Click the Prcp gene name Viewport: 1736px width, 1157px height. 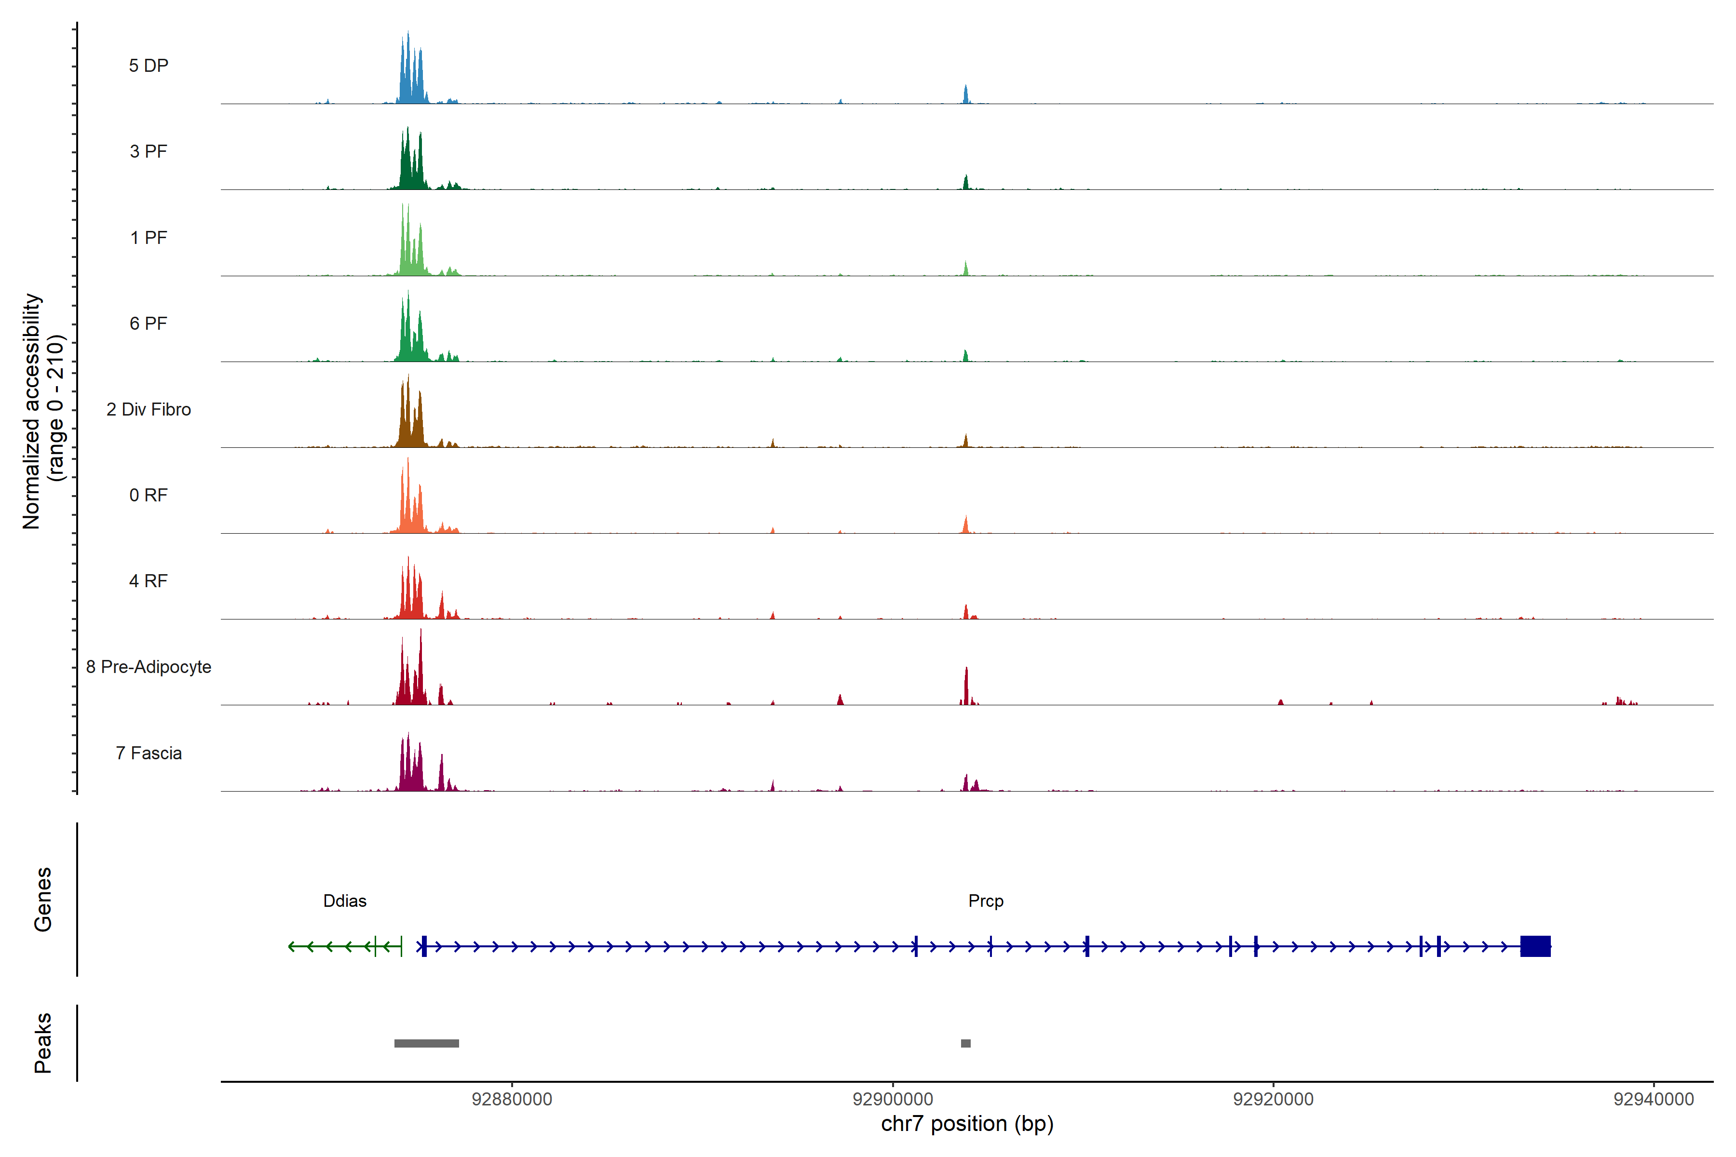tap(985, 901)
